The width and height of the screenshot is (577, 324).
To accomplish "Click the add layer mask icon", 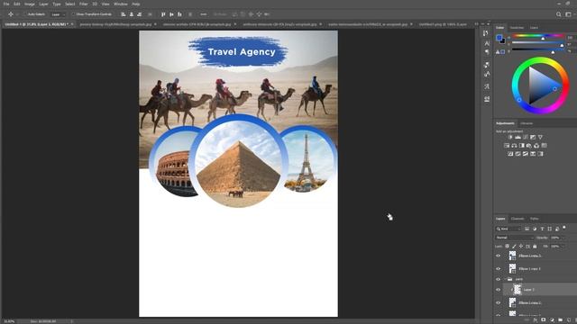I will coord(544,320).
